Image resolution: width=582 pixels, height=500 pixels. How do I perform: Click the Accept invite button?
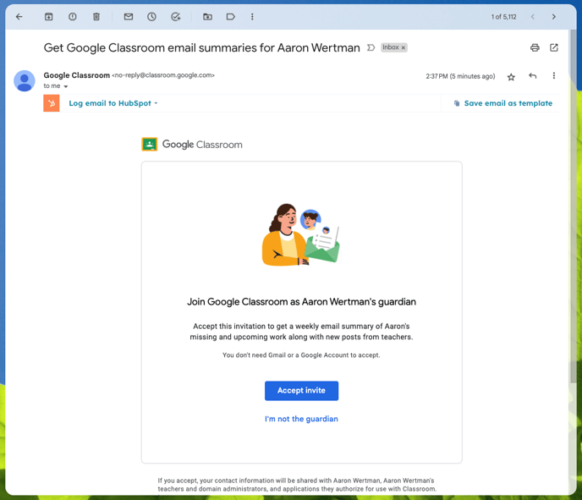coord(301,391)
